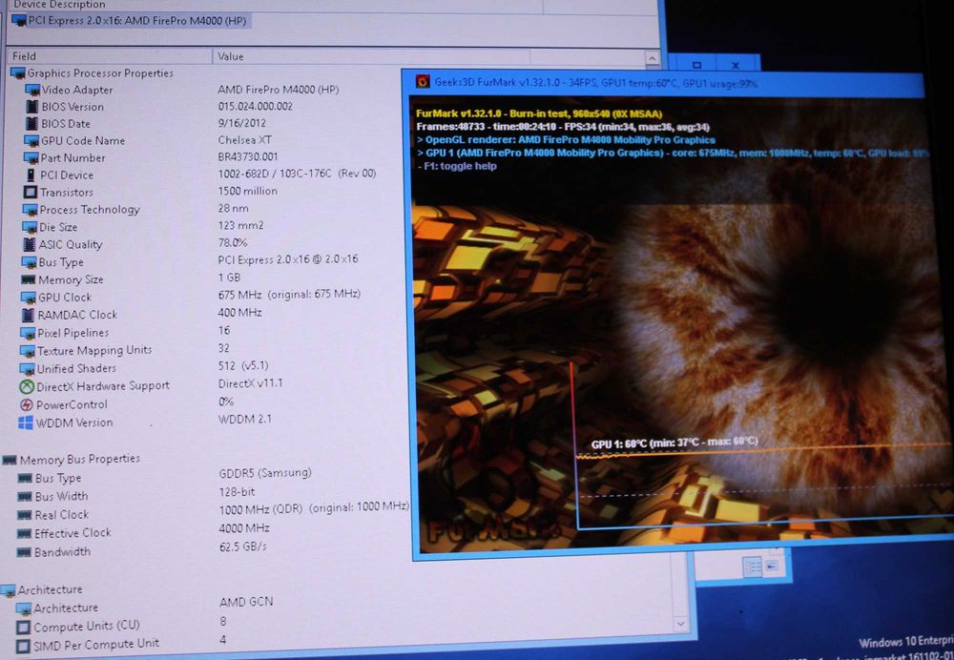Click the Graphics Processor Properties group icon

(x=18, y=73)
